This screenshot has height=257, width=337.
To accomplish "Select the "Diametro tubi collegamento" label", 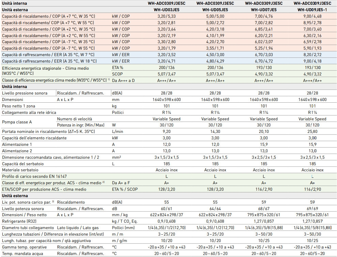I will point(28,228).
